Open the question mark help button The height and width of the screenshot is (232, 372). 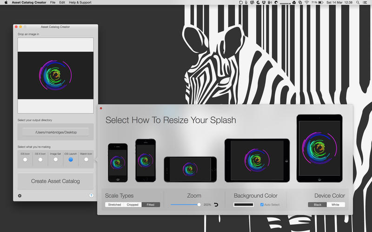click(91, 195)
